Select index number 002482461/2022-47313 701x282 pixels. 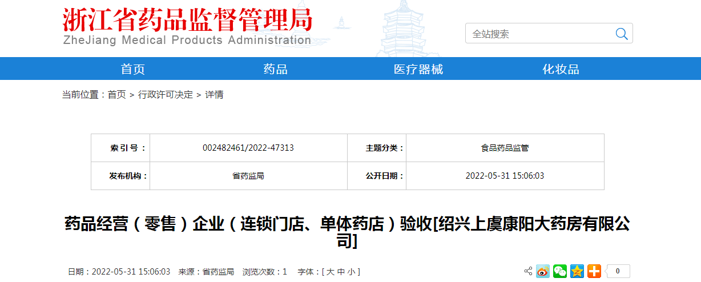click(248, 148)
